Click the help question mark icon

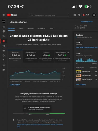(x=79, y=15)
